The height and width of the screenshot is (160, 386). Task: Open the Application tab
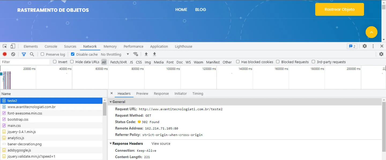click(x=159, y=46)
